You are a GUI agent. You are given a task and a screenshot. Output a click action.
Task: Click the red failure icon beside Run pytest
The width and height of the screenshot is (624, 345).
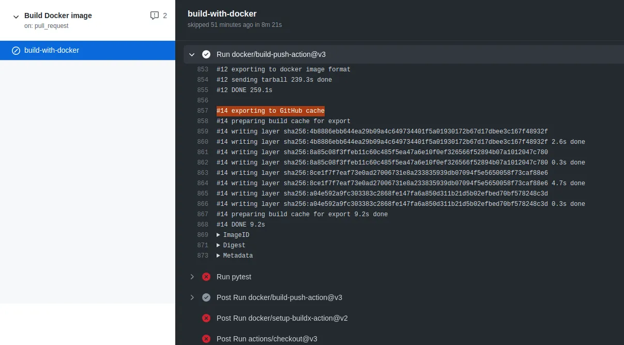(206, 277)
